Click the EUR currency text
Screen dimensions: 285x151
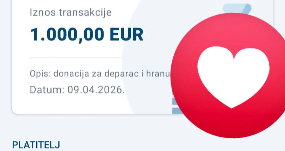(x=126, y=34)
